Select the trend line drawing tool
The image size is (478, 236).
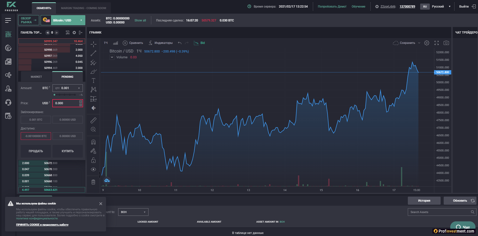[x=93, y=53]
